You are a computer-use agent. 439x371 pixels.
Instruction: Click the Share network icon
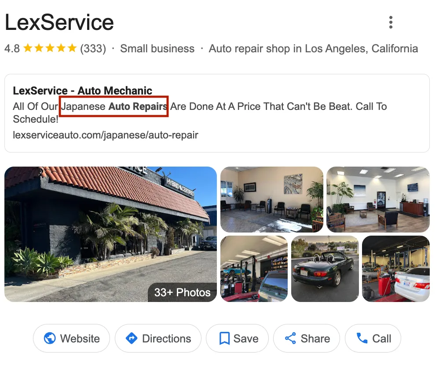pos(290,338)
